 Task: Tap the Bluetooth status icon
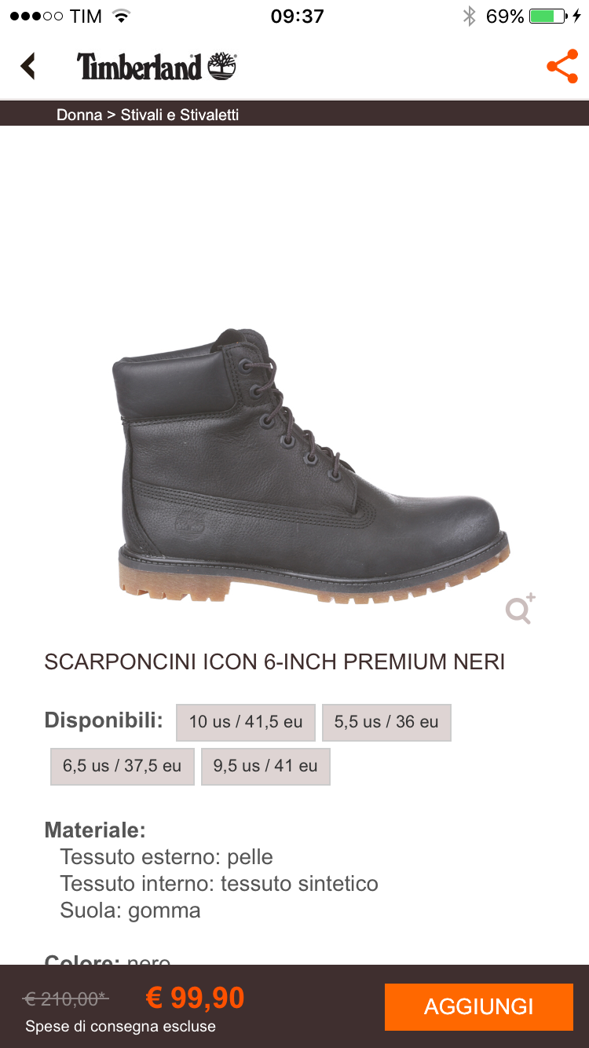pyautogui.click(x=469, y=16)
